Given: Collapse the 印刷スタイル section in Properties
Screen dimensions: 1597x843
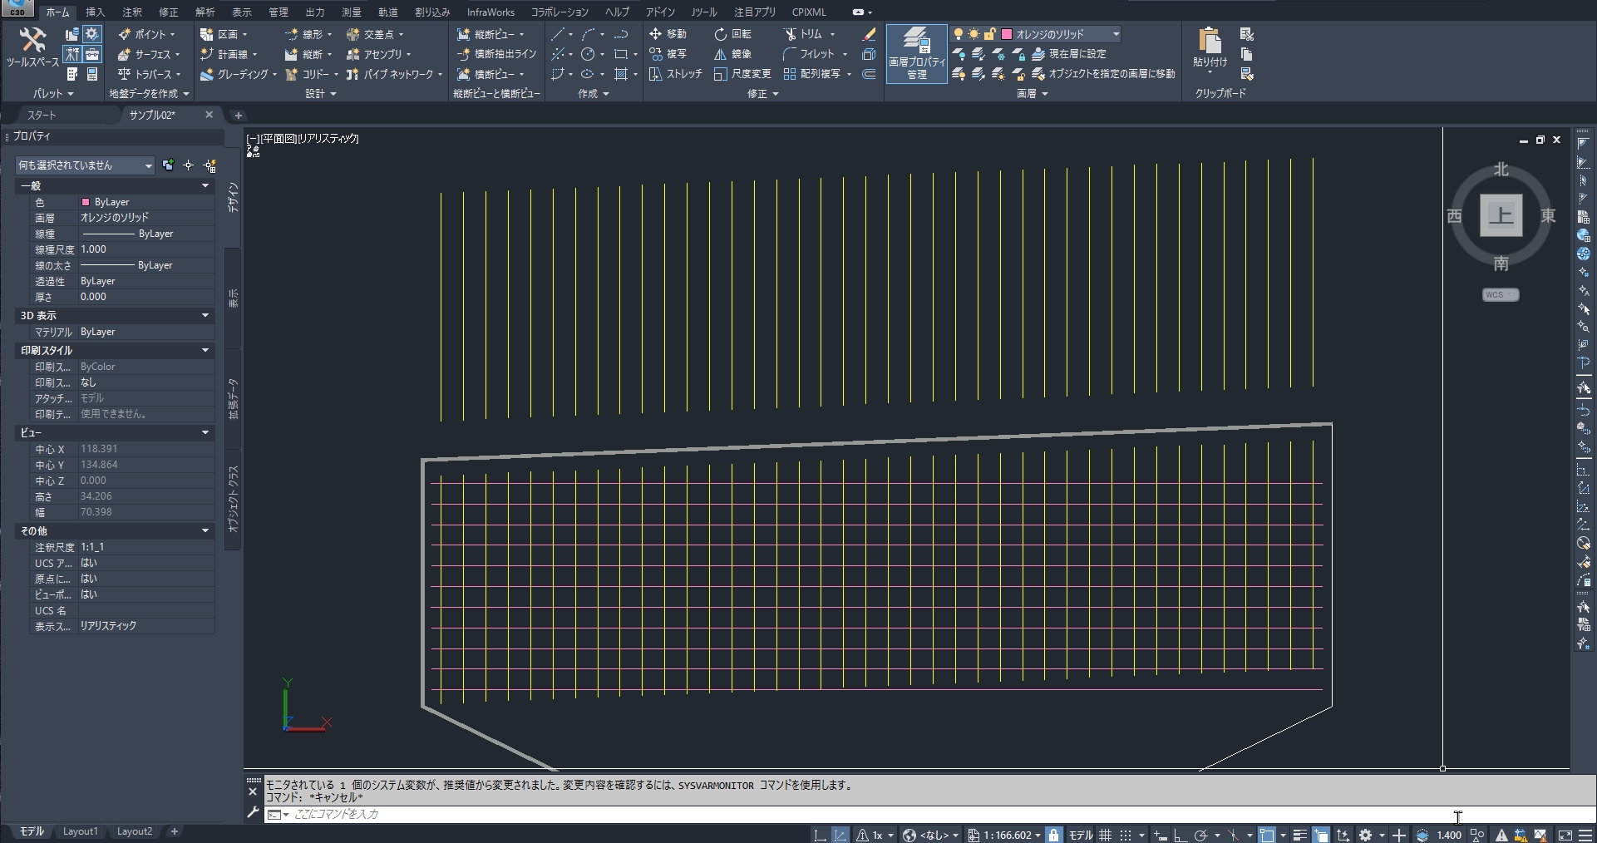Looking at the screenshot, I should (x=205, y=350).
